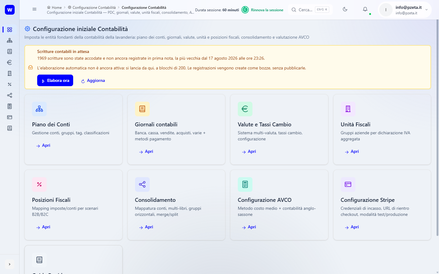
Task: Open Piano dei Conti with Apri
Action: tap(43, 146)
